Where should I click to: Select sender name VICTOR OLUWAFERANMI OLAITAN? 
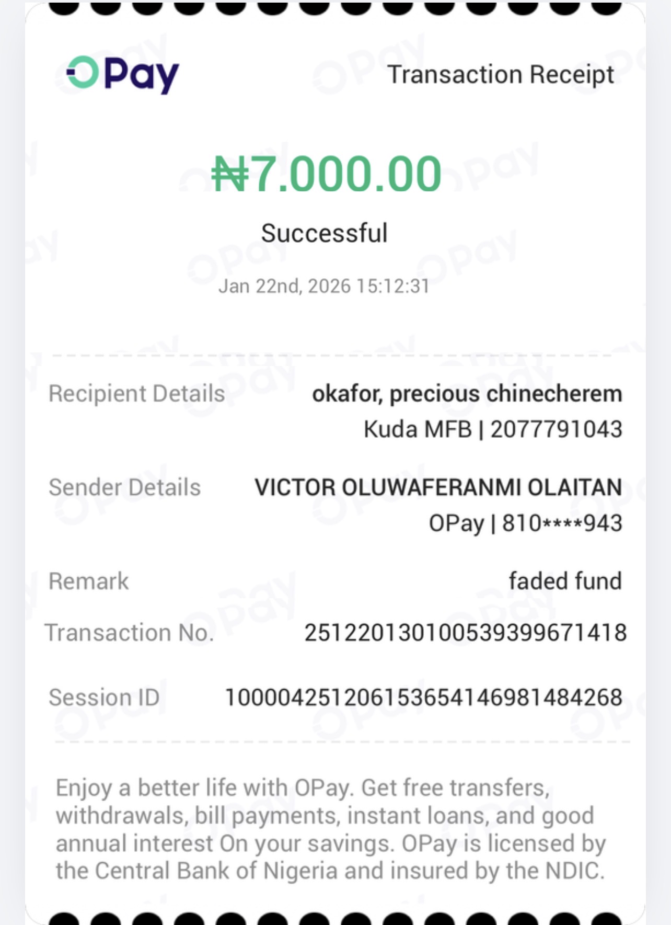coord(438,487)
